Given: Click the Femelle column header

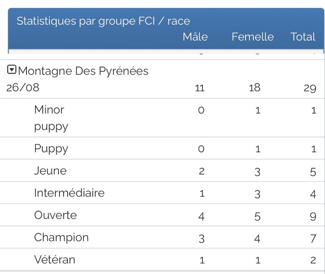Looking at the screenshot, I should click(253, 37).
